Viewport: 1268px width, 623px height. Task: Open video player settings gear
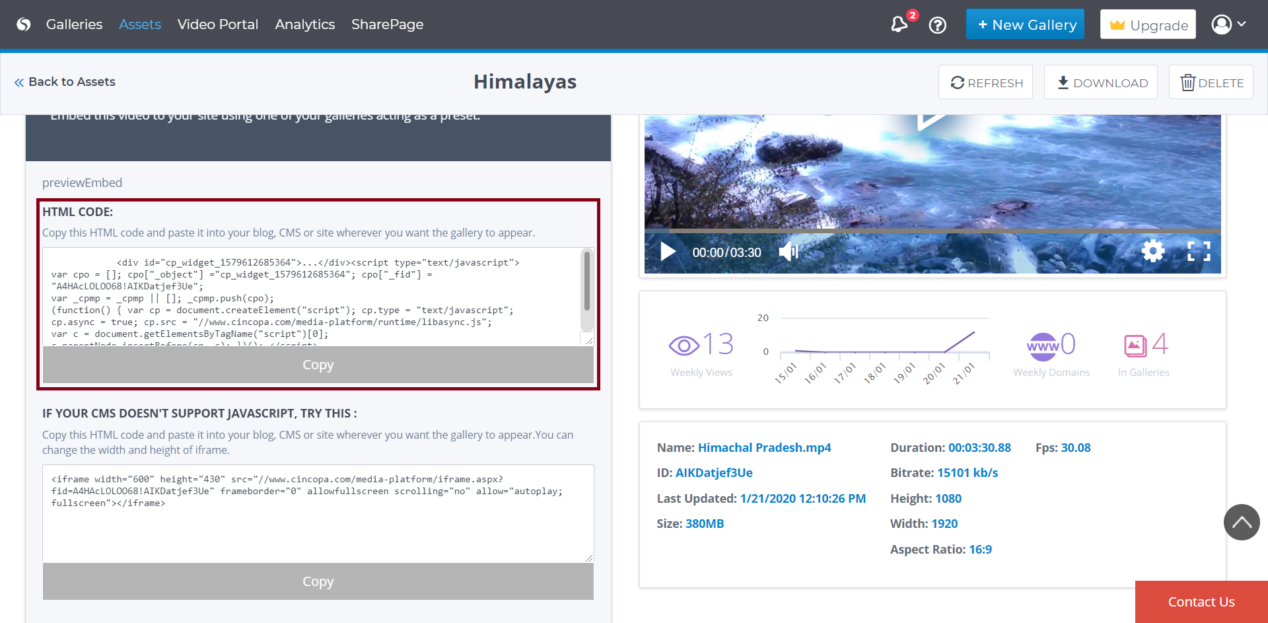point(1152,251)
